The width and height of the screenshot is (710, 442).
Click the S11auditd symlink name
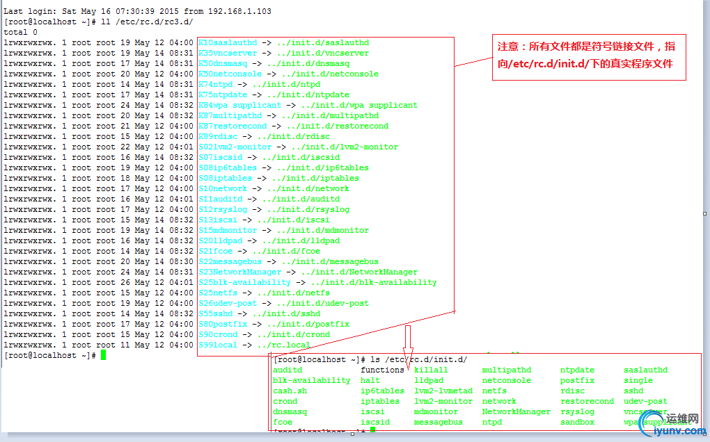(x=221, y=198)
